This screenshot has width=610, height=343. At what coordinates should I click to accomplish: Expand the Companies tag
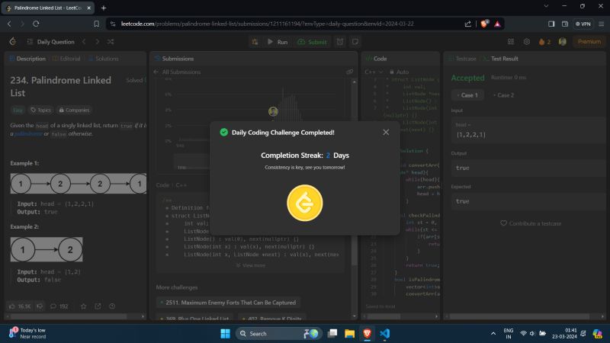[74, 110]
